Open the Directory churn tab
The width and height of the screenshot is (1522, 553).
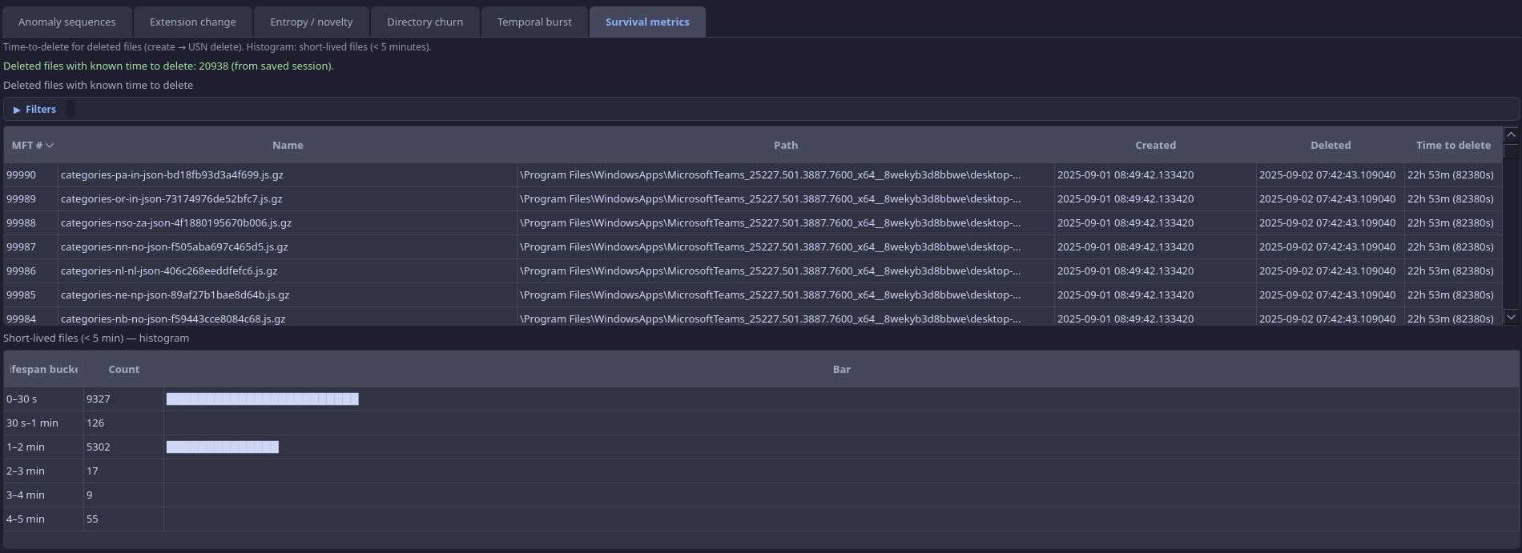coord(425,22)
